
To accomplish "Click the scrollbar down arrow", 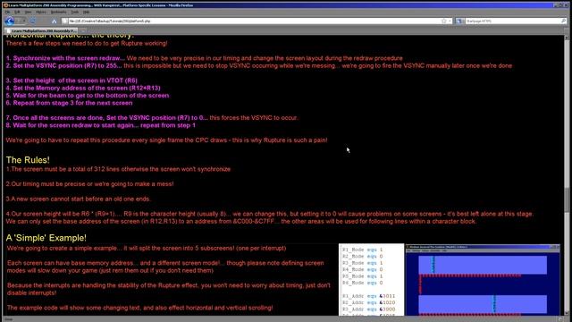I will point(567,313).
